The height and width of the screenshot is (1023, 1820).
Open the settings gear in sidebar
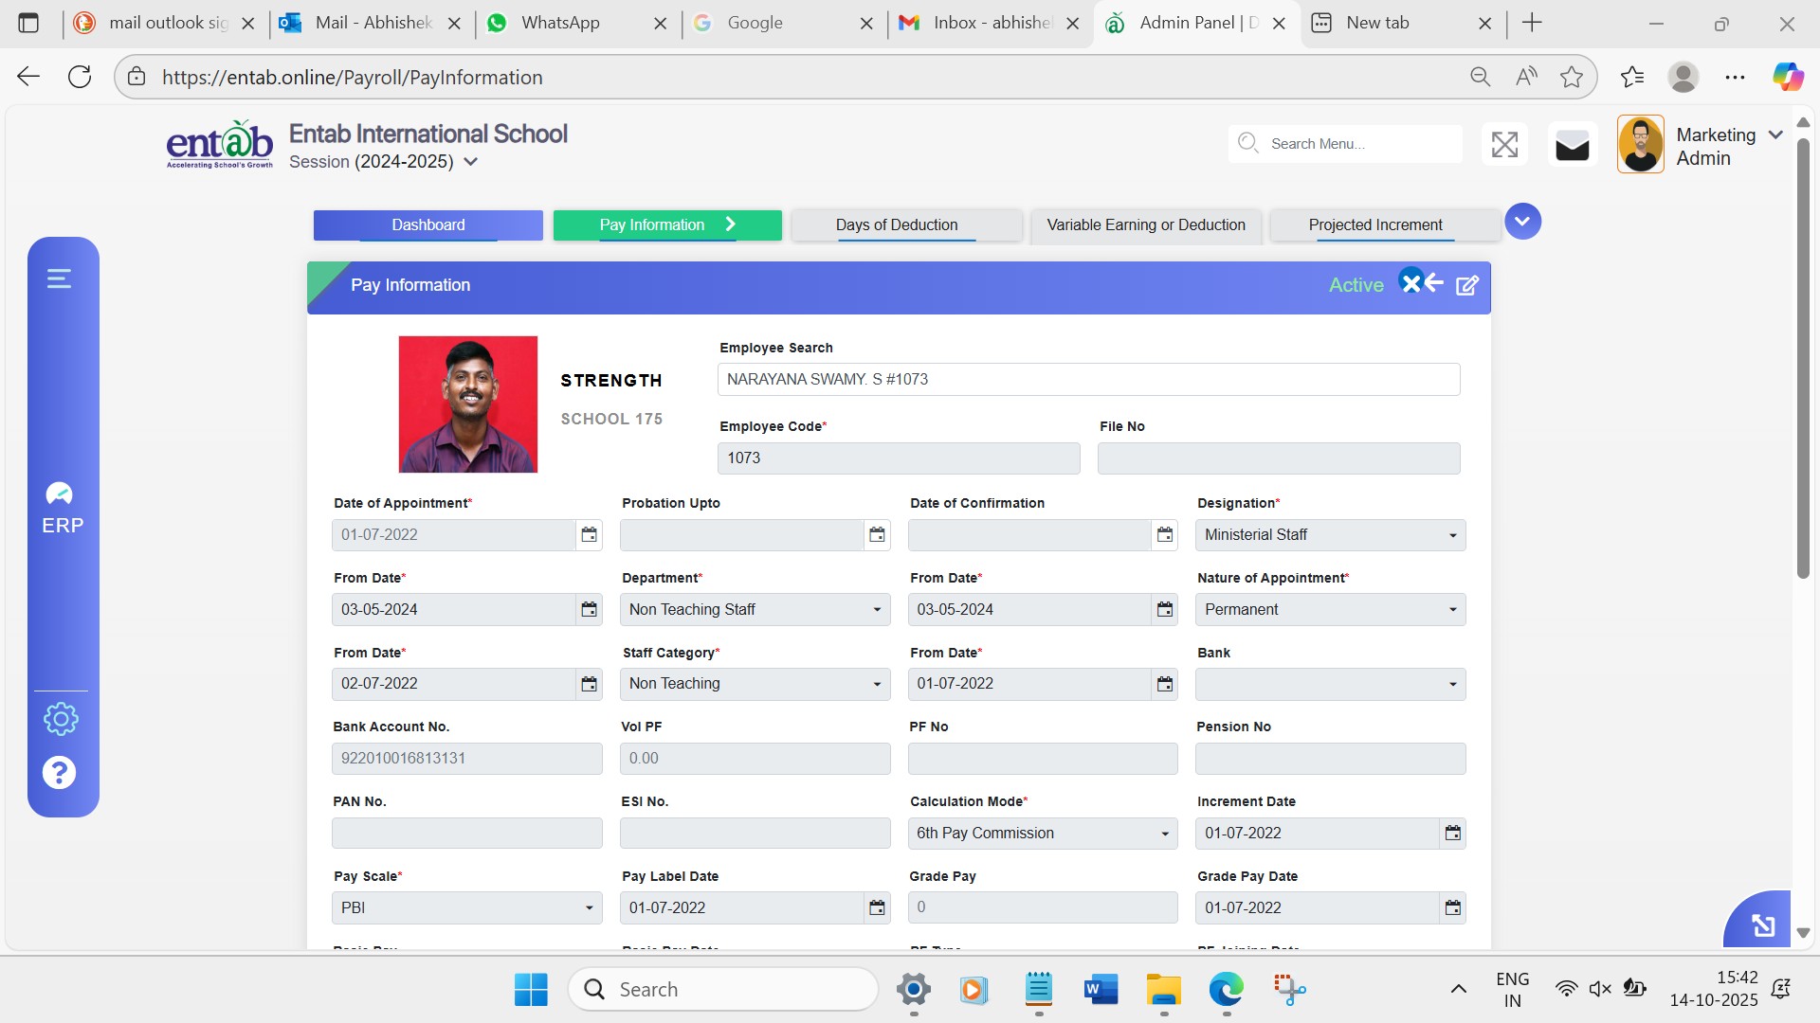[x=61, y=719]
